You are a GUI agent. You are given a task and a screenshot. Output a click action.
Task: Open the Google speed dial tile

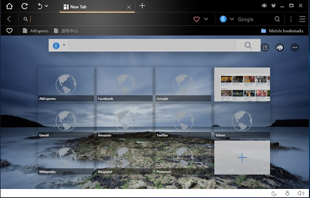click(183, 84)
